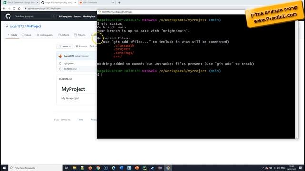Open the MyProject repository name link
The height and width of the screenshot is (171, 305).
tap(34, 26)
